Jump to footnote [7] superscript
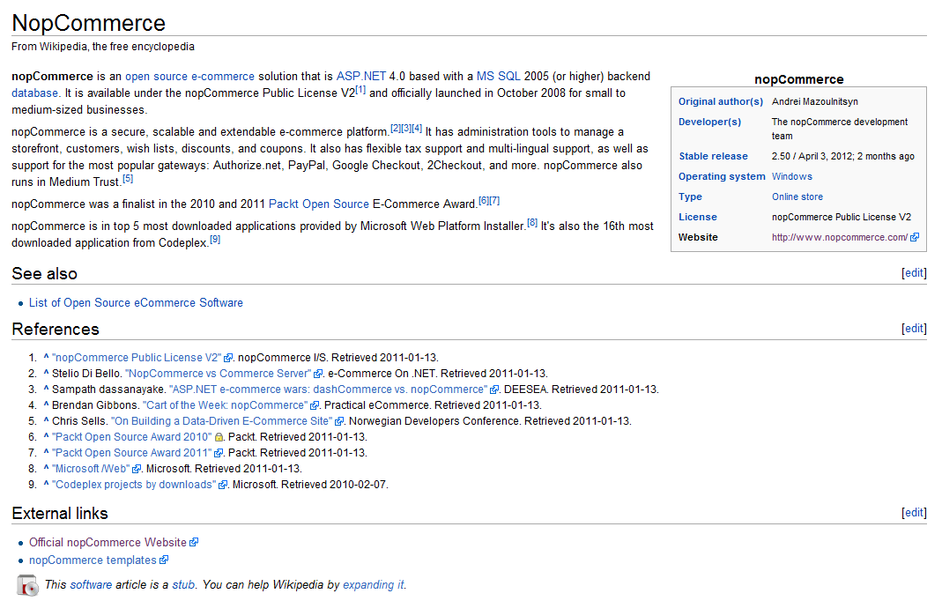Screen dimensions: 942x601 494,200
